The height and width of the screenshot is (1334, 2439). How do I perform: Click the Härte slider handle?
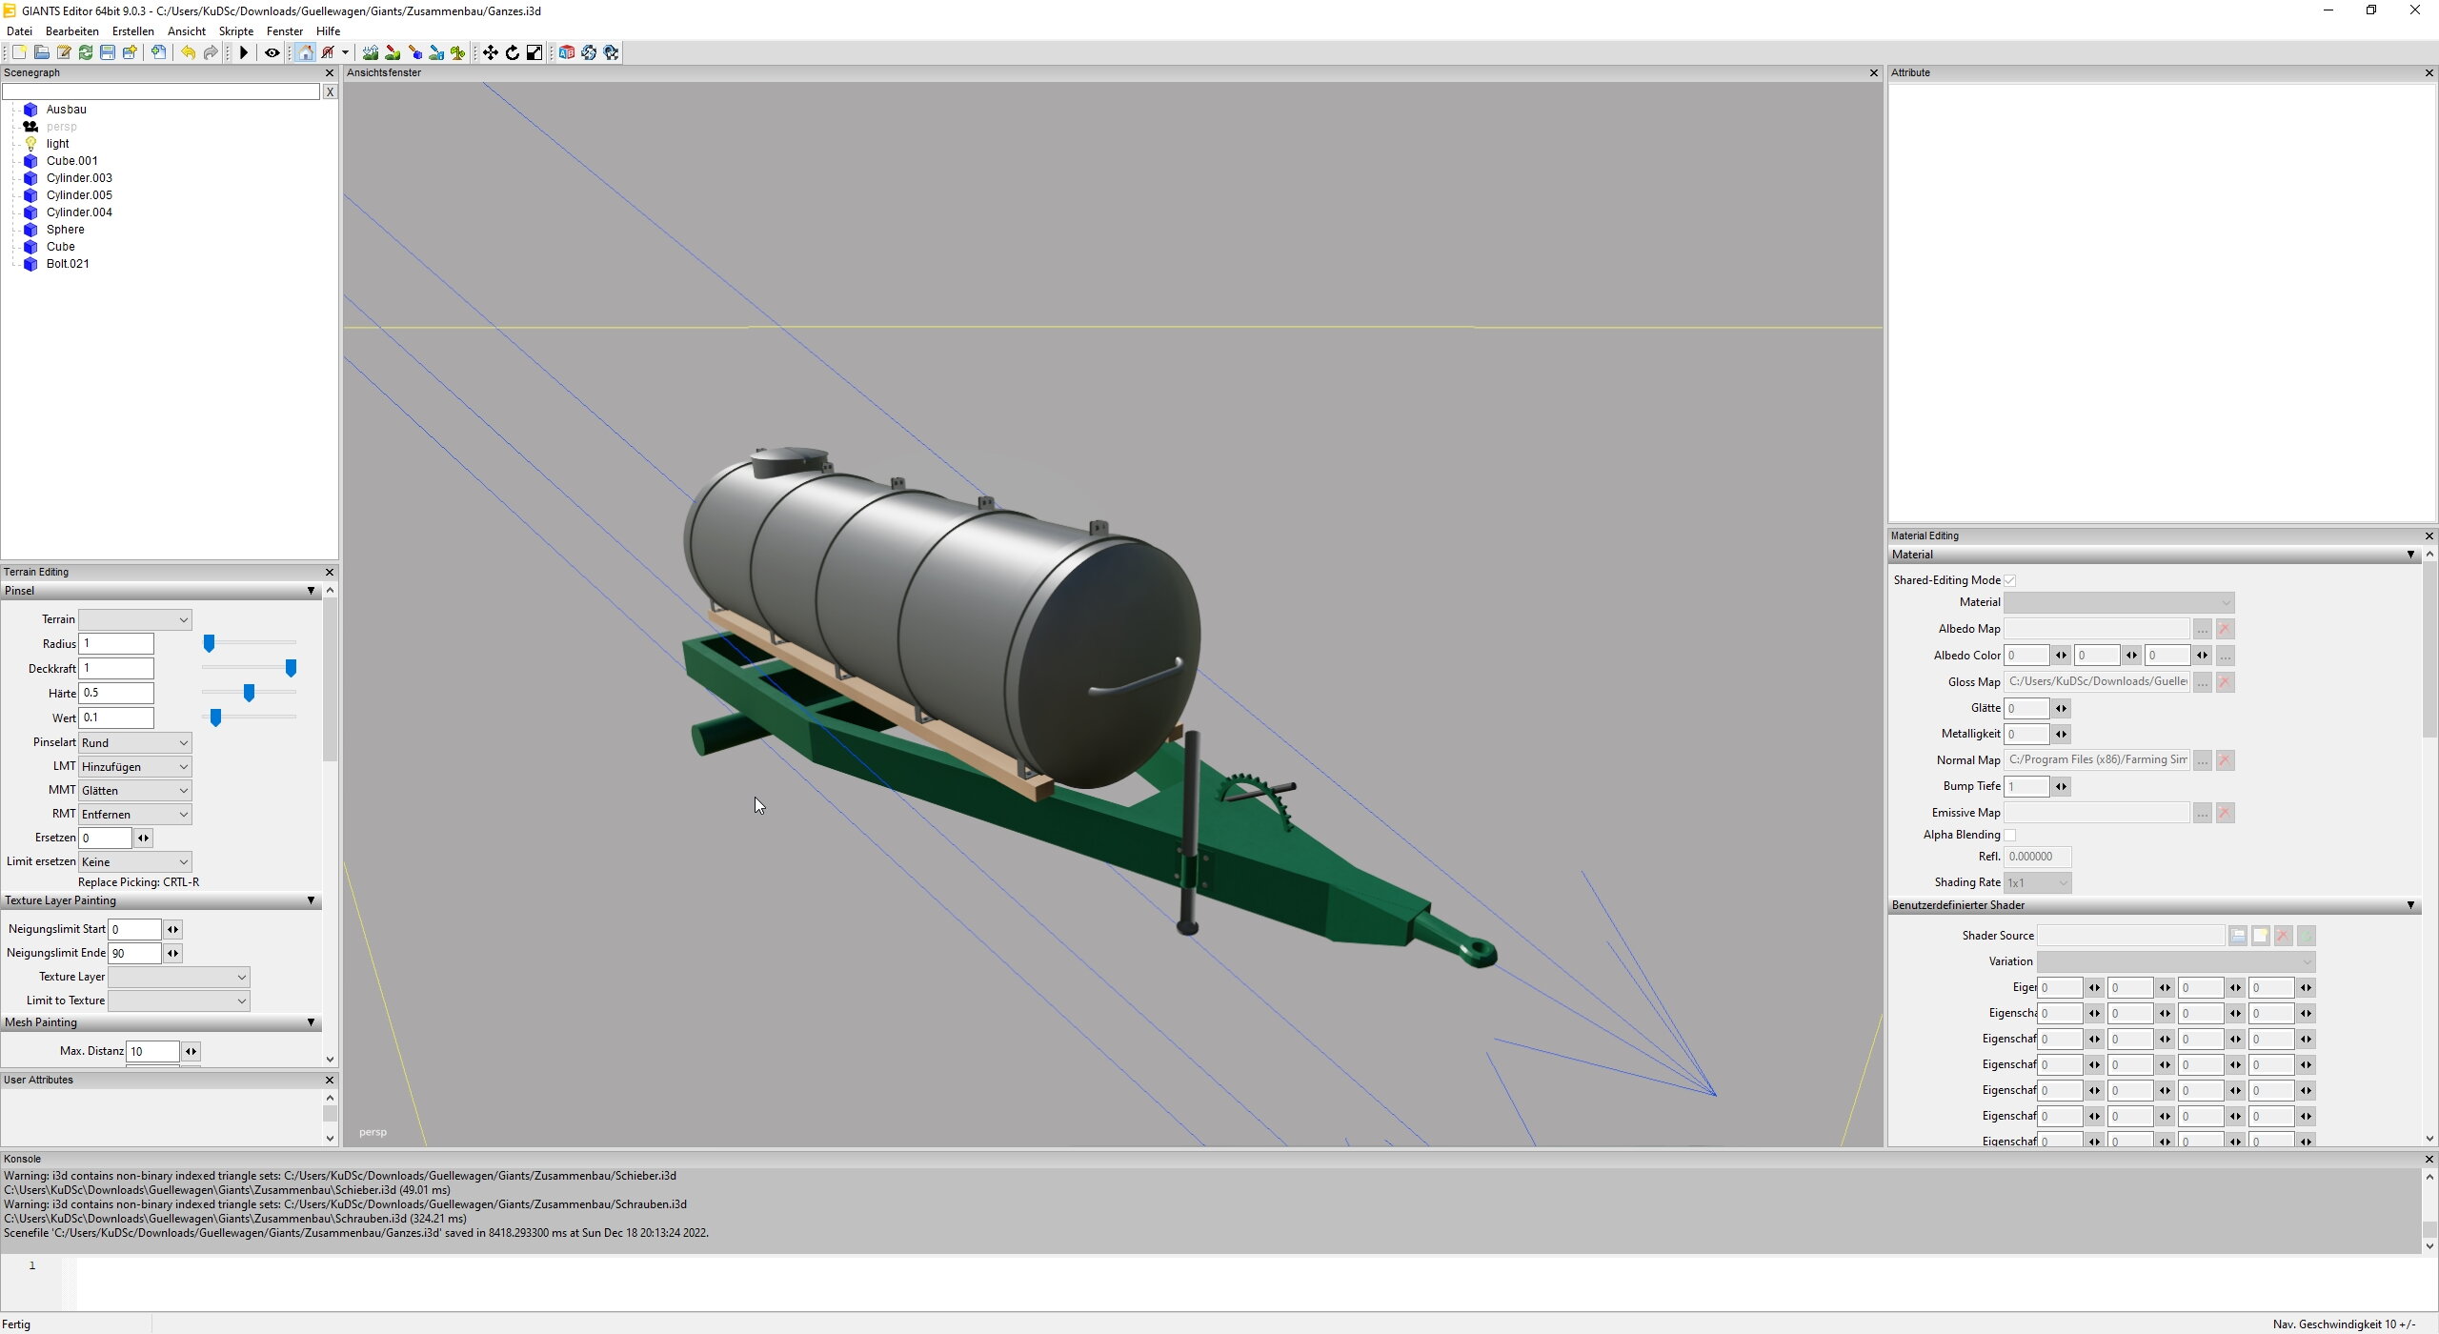(x=249, y=693)
